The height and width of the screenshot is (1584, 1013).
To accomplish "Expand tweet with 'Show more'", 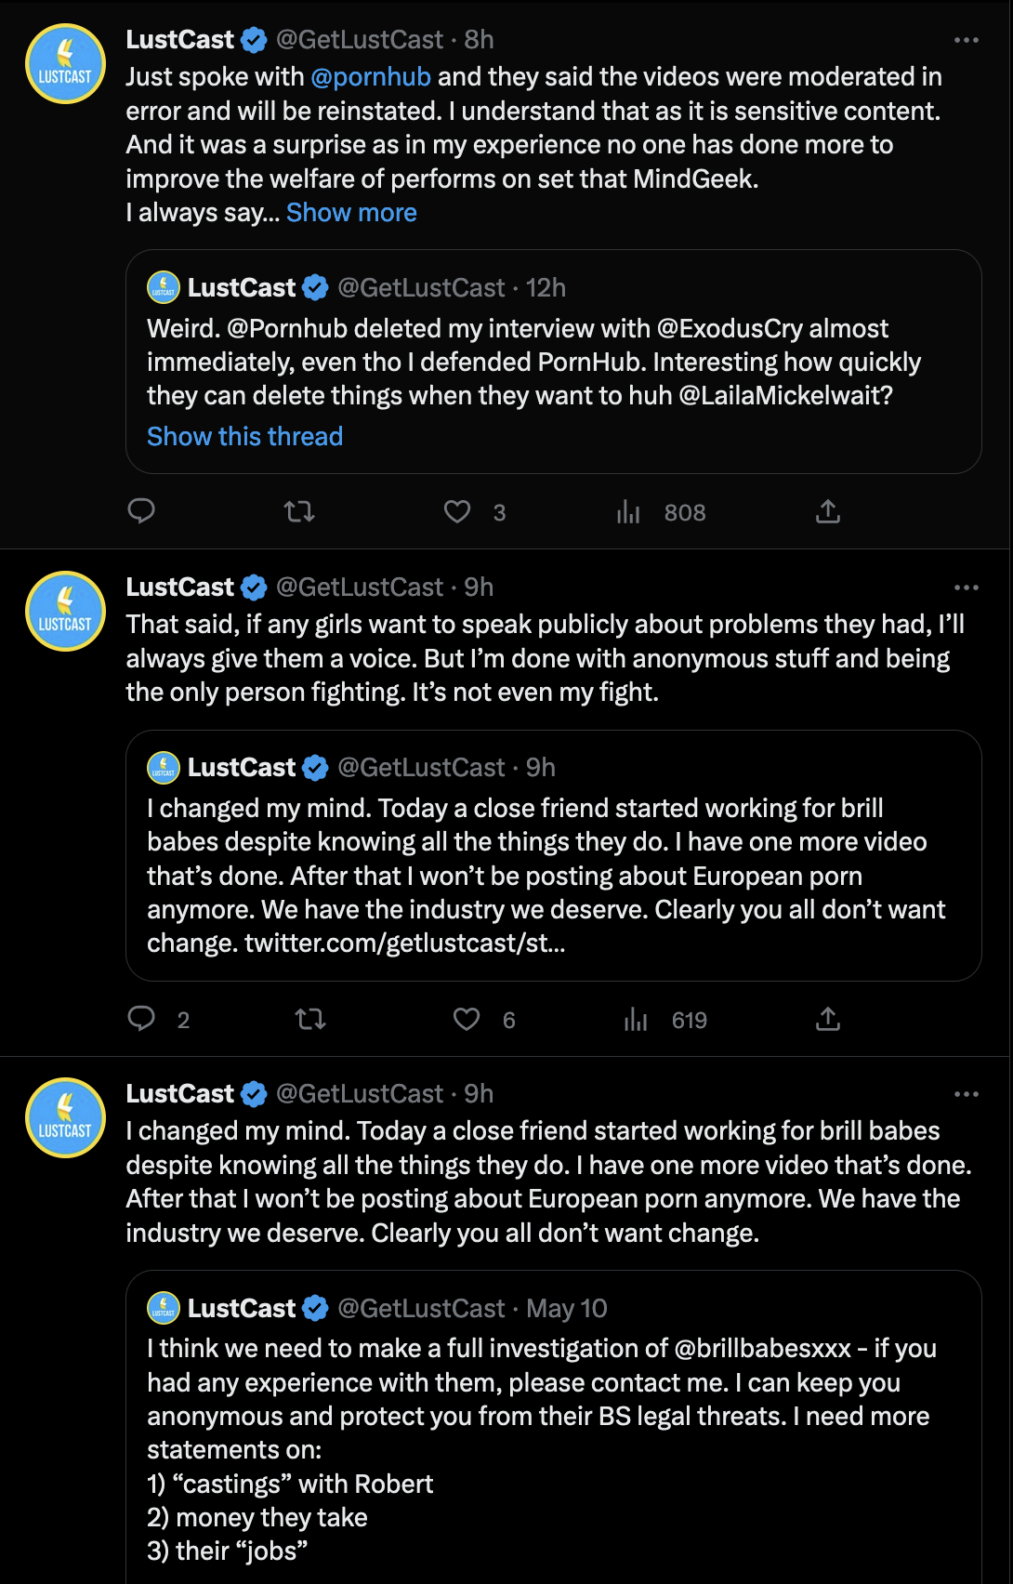I will click(351, 213).
